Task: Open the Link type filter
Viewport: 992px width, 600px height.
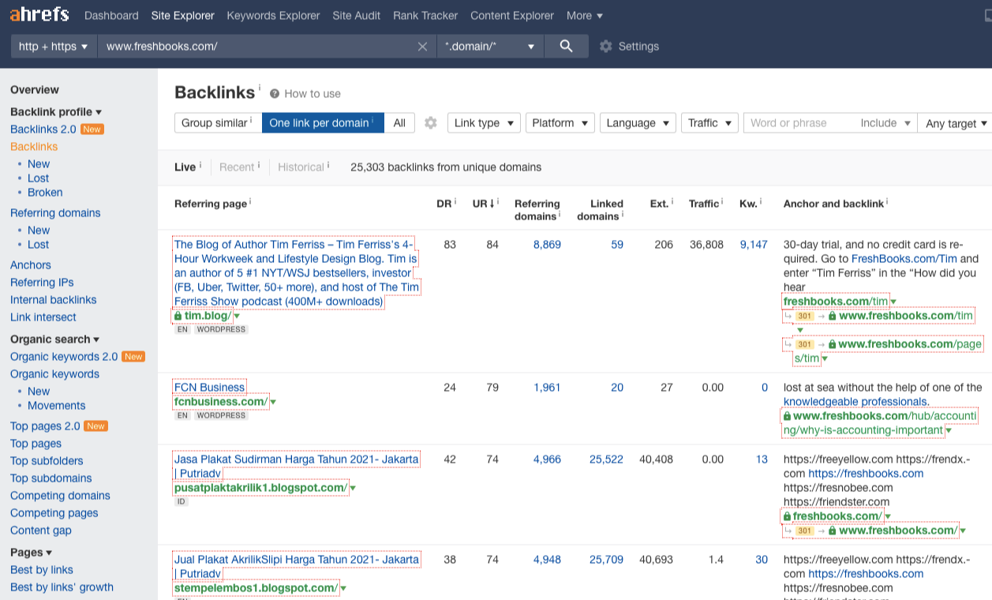Action: click(x=483, y=123)
